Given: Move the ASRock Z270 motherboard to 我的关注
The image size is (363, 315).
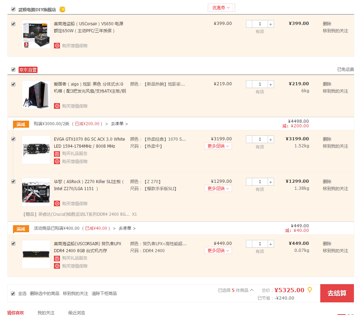Looking at the screenshot, I should point(335,189).
